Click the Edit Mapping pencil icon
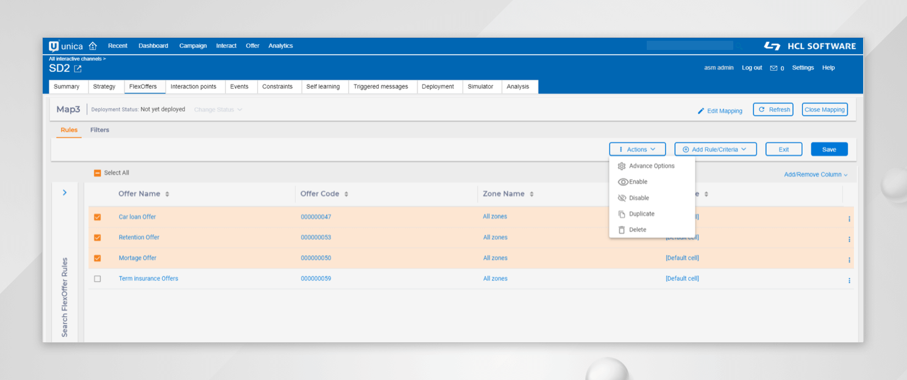Image resolution: width=907 pixels, height=380 pixels. tap(701, 111)
